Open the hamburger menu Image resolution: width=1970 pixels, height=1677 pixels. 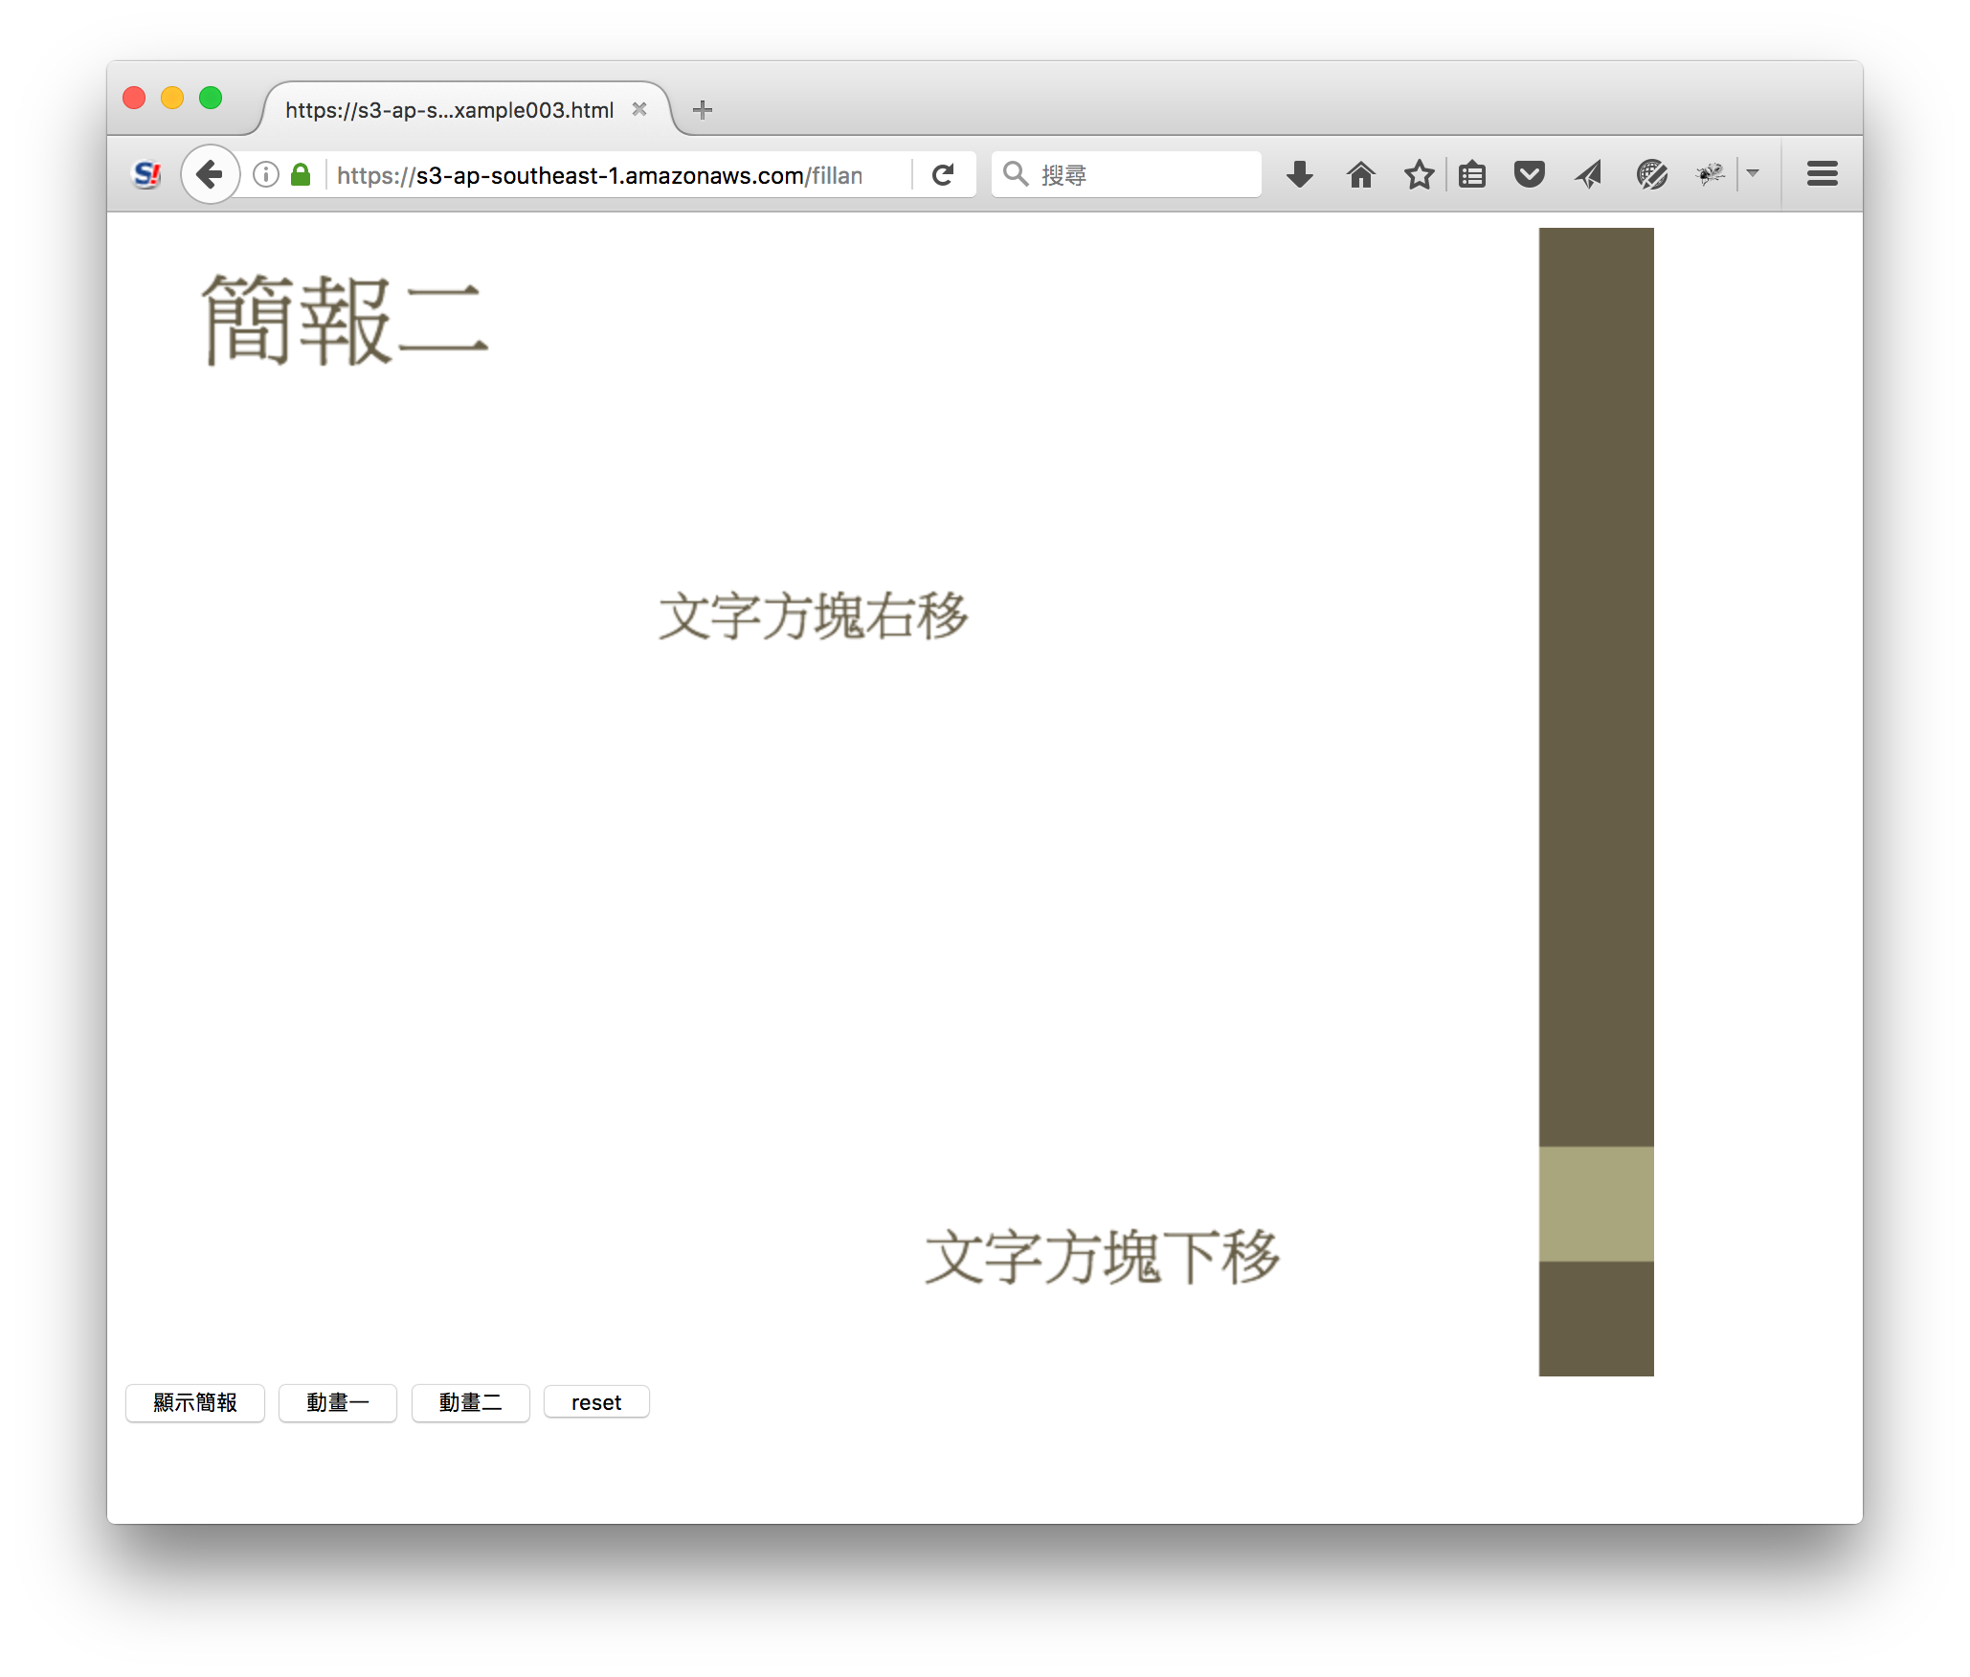(x=1822, y=174)
